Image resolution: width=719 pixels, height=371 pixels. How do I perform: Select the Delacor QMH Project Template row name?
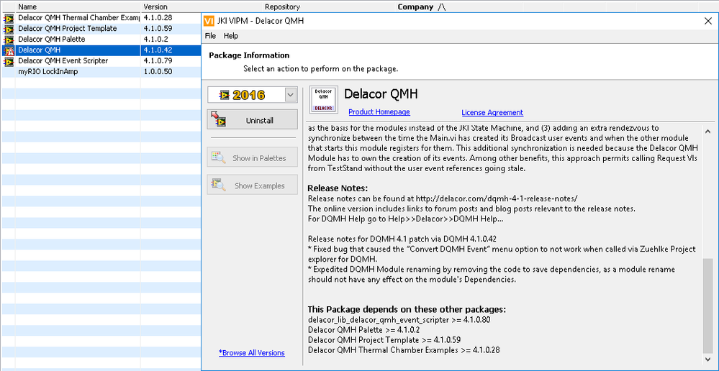[68, 29]
